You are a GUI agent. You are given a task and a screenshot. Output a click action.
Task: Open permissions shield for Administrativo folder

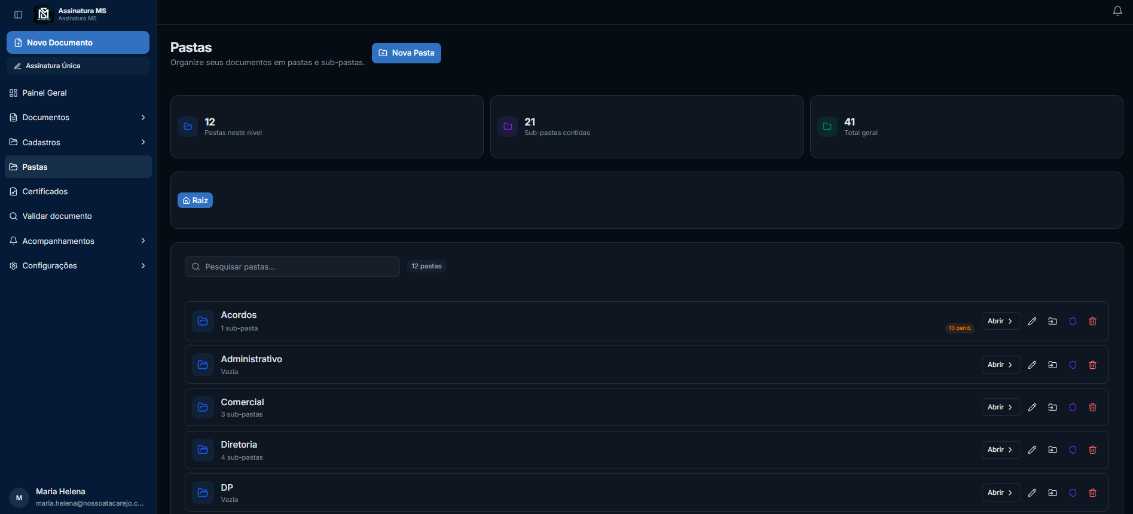pyautogui.click(x=1073, y=365)
